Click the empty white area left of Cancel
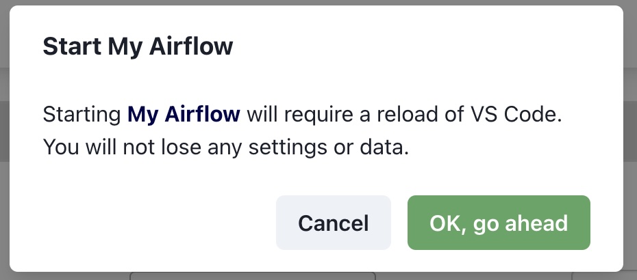637x280 pixels. 154,223
